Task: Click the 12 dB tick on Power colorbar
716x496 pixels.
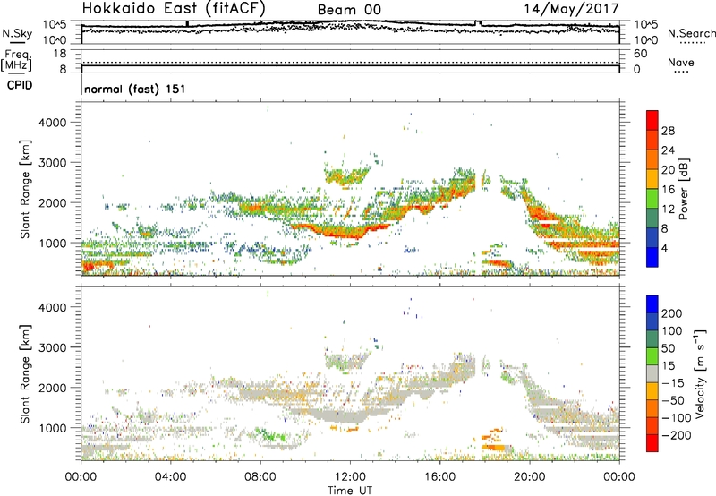Action: 668,210
